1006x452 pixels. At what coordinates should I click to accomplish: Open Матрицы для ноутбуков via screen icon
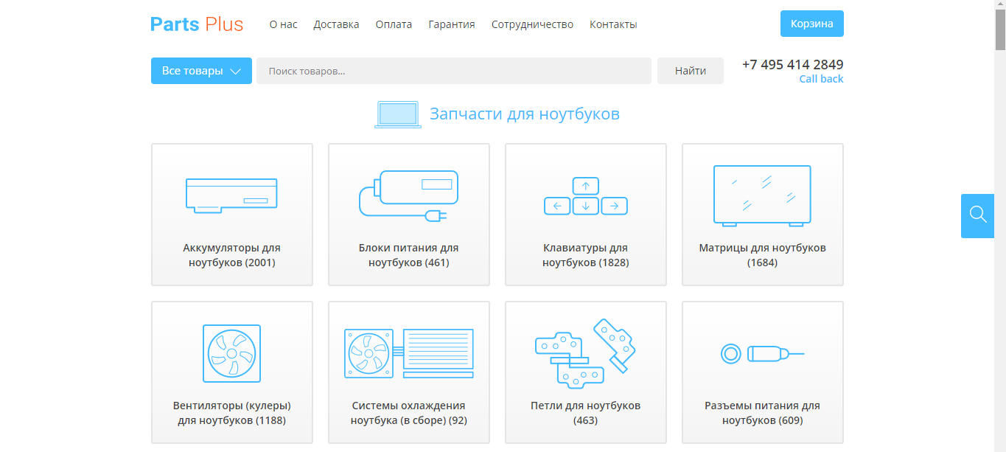point(762,194)
